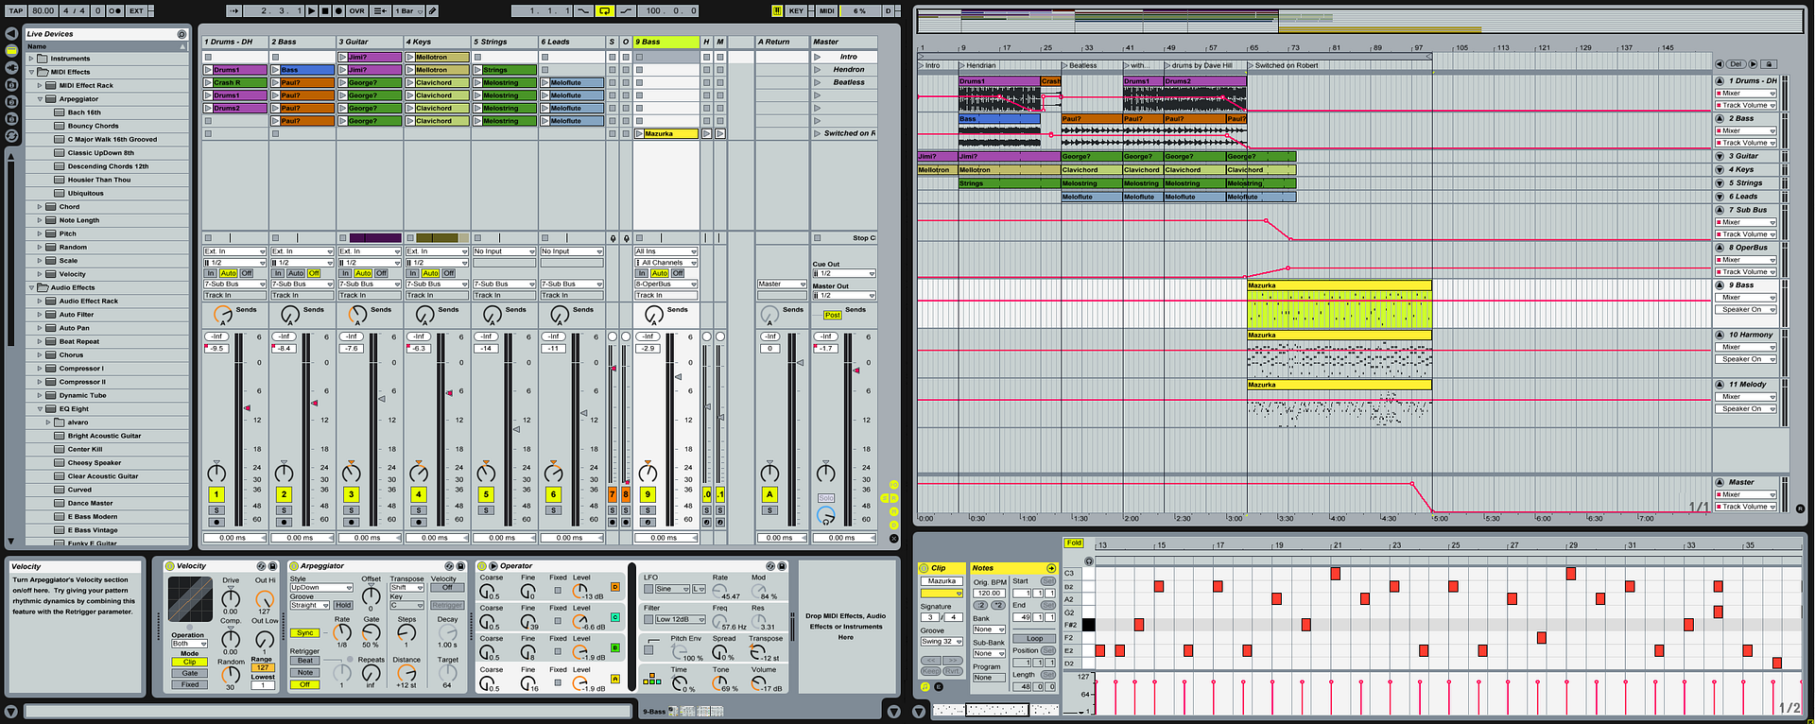Click the Punch-Out switch icon
The width and height of the screenshot is (1815, 724).
[626, 10]
